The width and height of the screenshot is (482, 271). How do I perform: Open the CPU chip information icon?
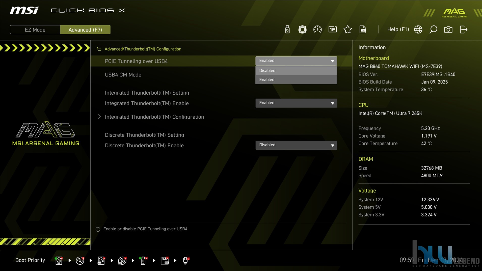(x=302, y=30)
